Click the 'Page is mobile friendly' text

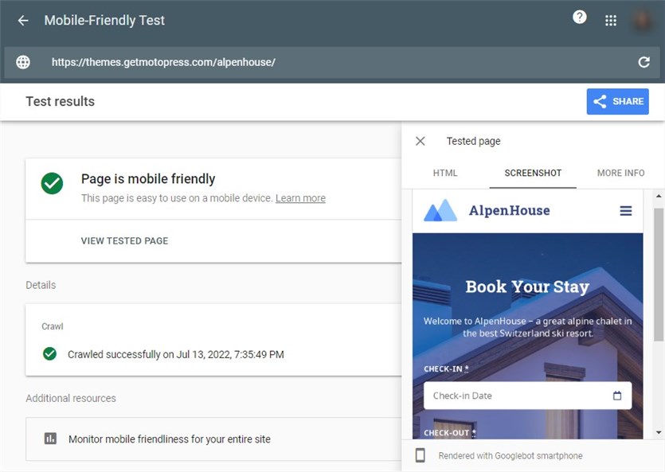coord(148,179)
